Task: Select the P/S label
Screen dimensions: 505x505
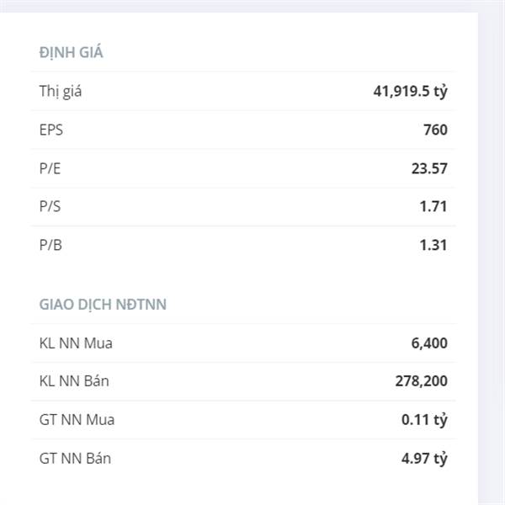Action: (x=50, y=206)
